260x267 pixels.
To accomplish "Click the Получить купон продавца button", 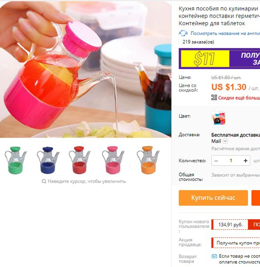I will pyautogui.click(x=236, y=243).
